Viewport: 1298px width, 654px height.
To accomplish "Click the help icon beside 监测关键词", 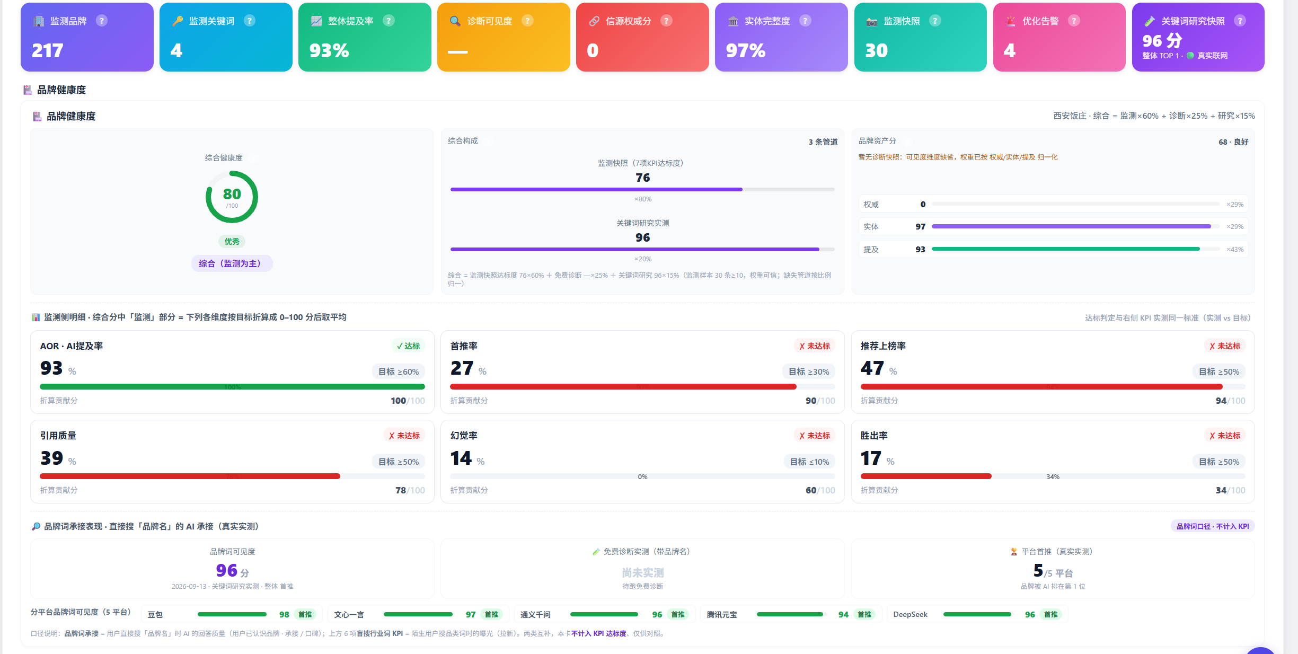I will pyautogui.click(x=250, y=21).
